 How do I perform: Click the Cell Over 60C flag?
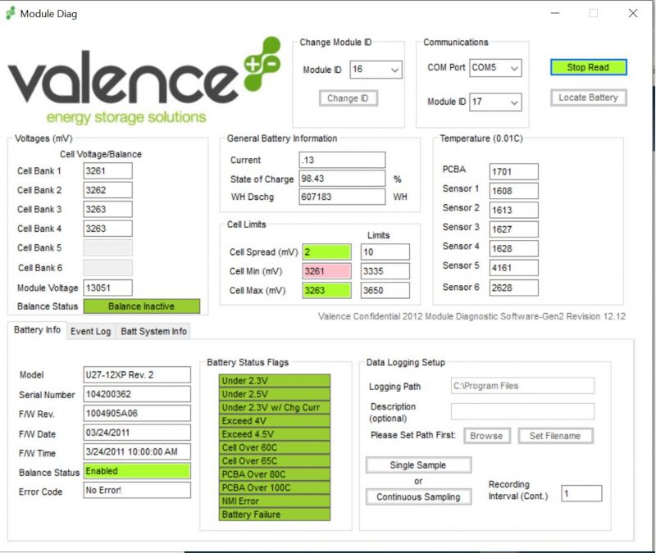275,447
